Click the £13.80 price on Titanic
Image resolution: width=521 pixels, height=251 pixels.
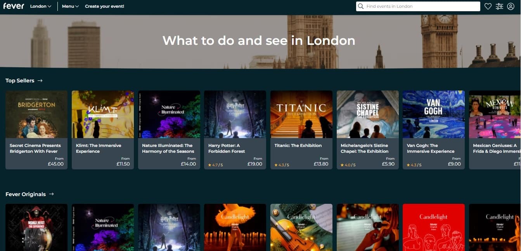tap(321, 164)
